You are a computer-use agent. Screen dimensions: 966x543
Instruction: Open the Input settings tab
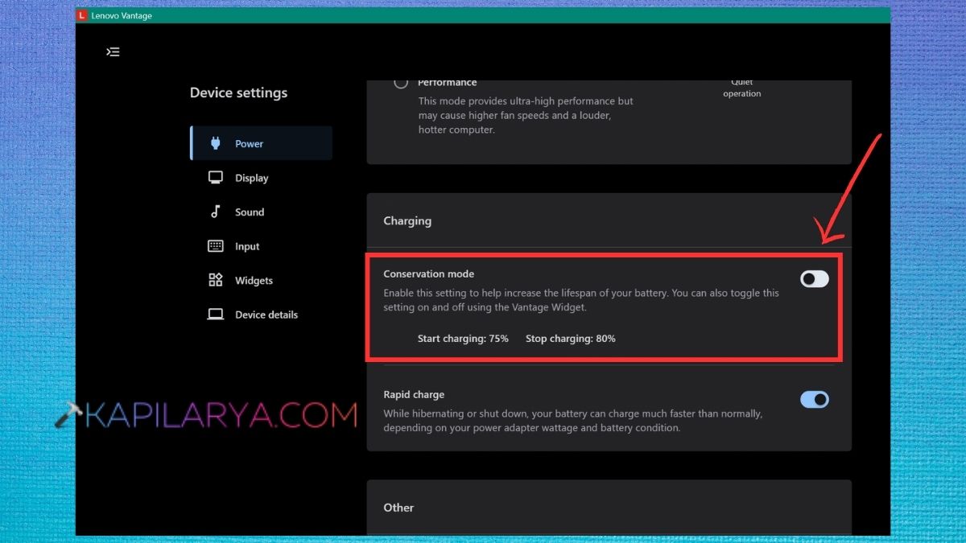click(261, 246)
